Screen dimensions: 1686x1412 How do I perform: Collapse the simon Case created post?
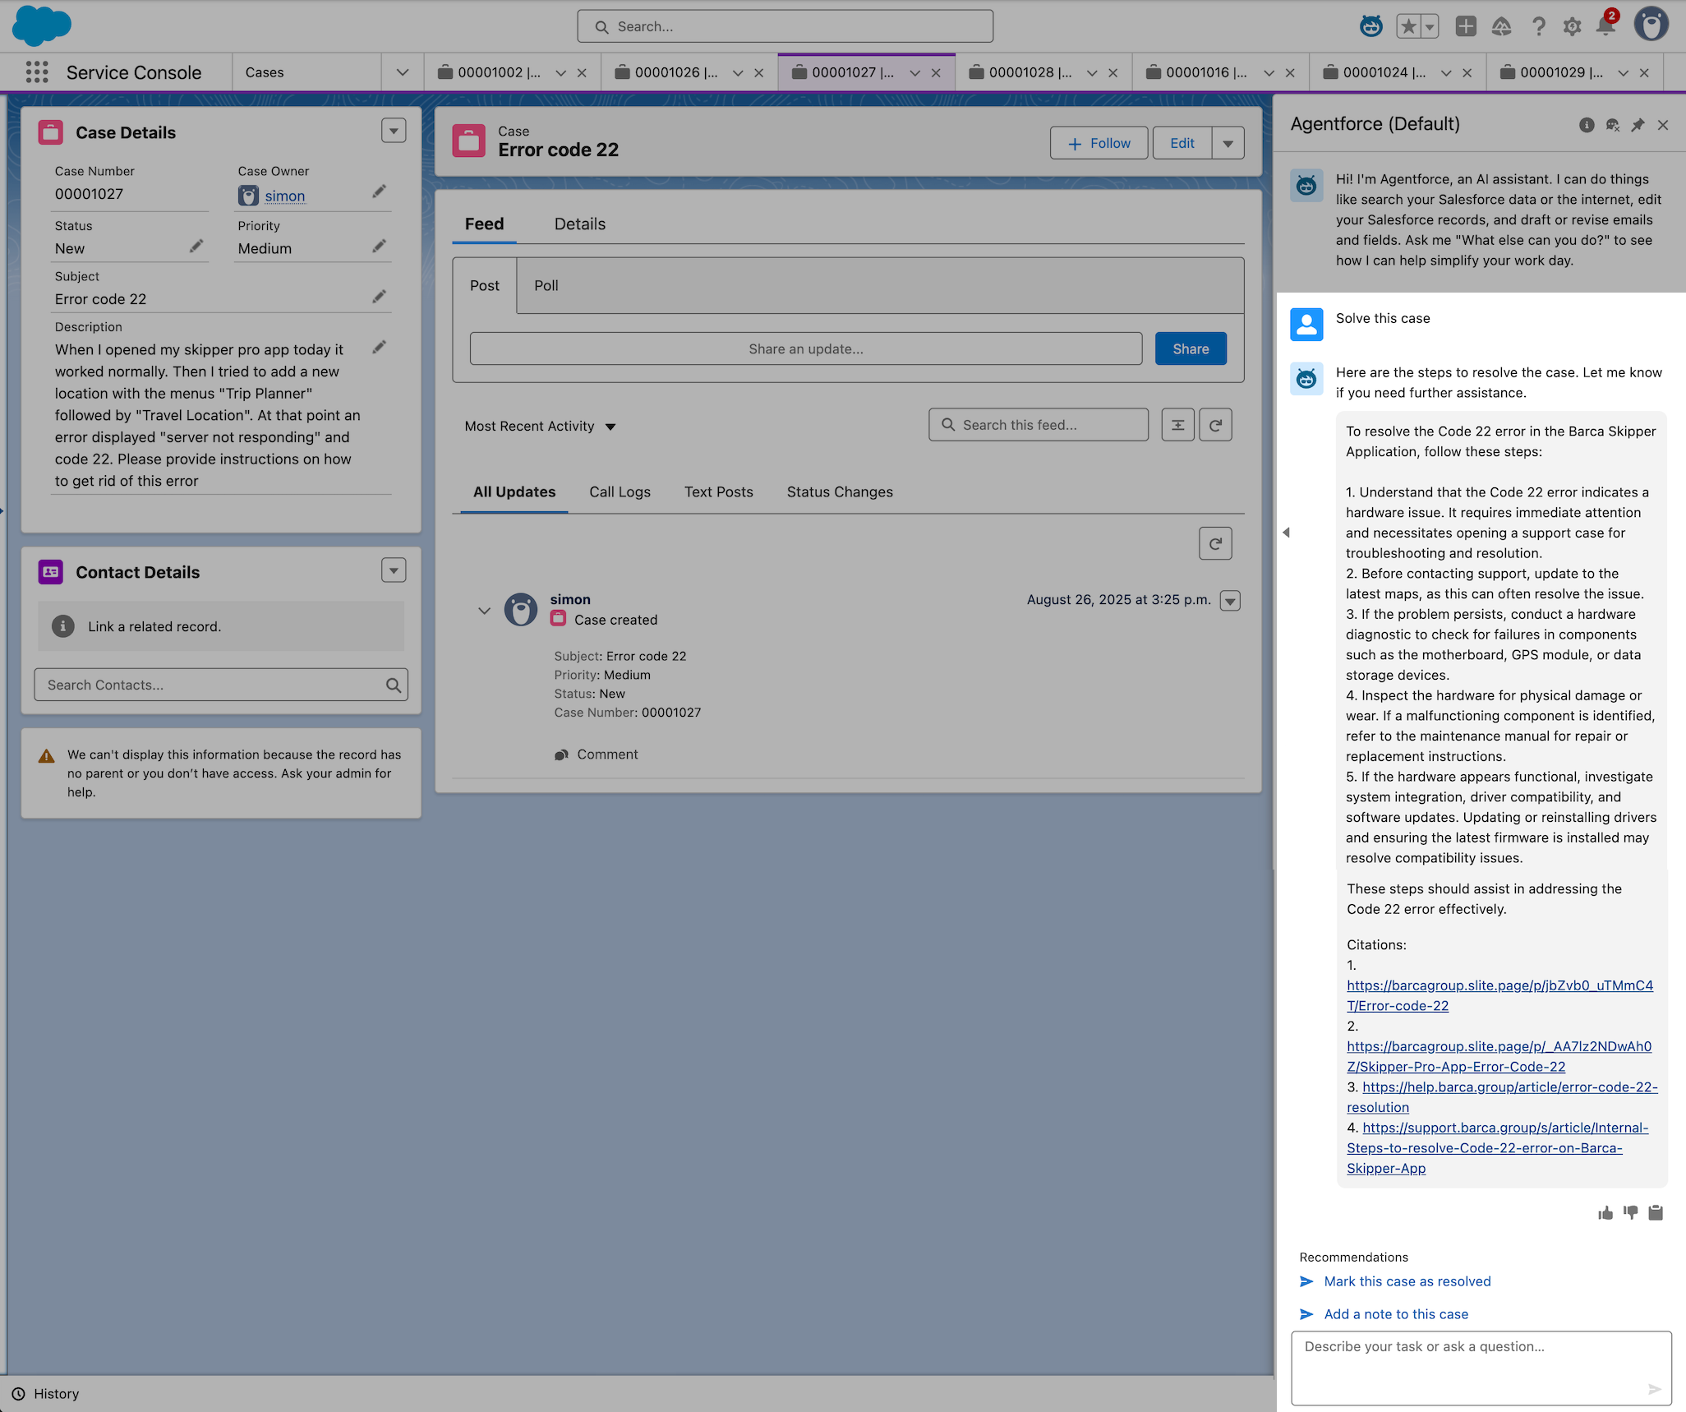[x=484, y=611]
